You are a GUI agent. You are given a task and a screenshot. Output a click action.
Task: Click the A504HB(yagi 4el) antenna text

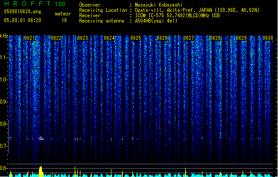pyautogui.click(x=156, y=21)
